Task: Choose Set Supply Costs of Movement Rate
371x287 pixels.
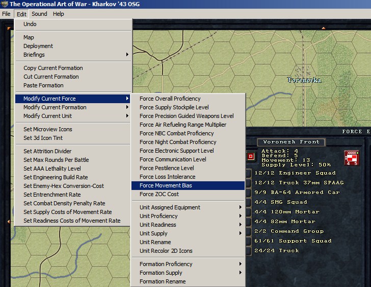Action: click(x=73, y=212)
